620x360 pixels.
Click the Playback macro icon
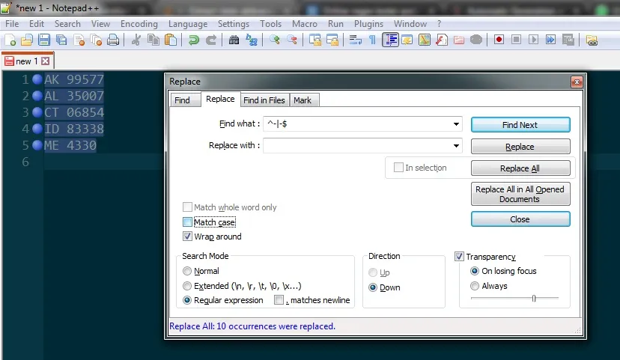(533, 40)
